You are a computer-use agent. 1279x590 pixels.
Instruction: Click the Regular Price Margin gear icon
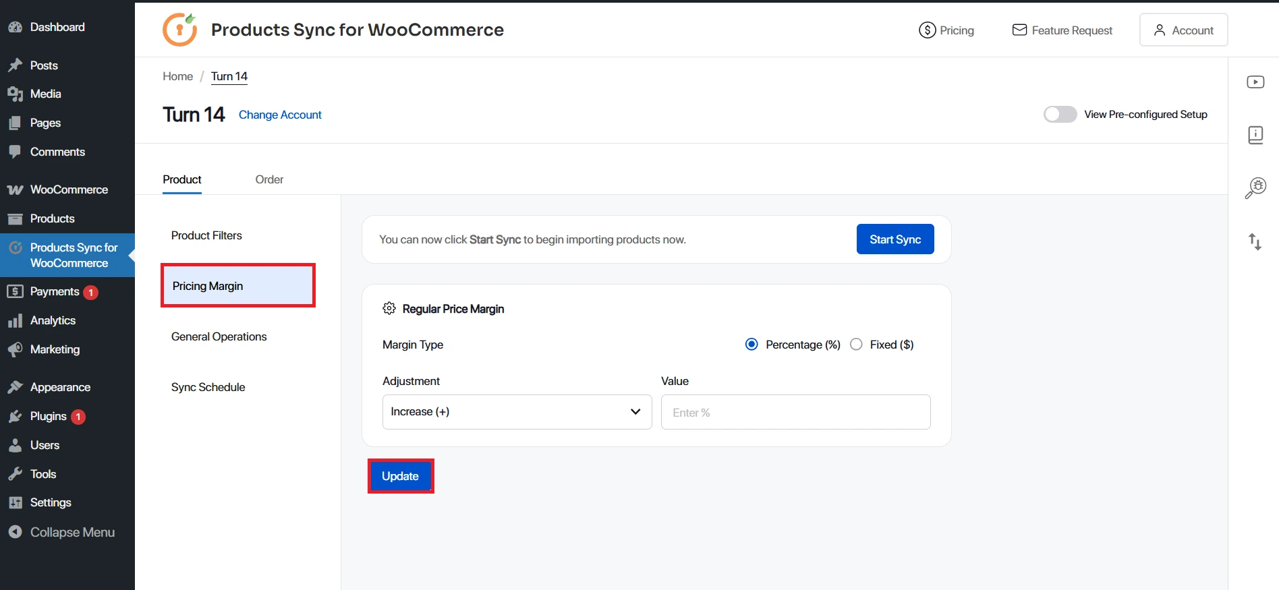tap(389, 308)
